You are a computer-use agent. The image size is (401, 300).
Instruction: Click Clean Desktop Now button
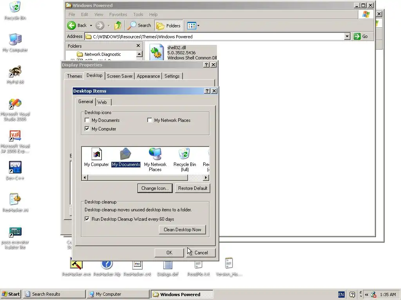pos(182,230)
